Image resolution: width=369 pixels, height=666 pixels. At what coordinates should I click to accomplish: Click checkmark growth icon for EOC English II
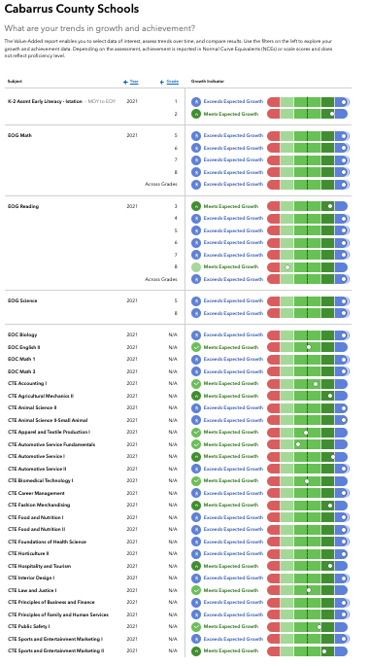click(196, 347)
